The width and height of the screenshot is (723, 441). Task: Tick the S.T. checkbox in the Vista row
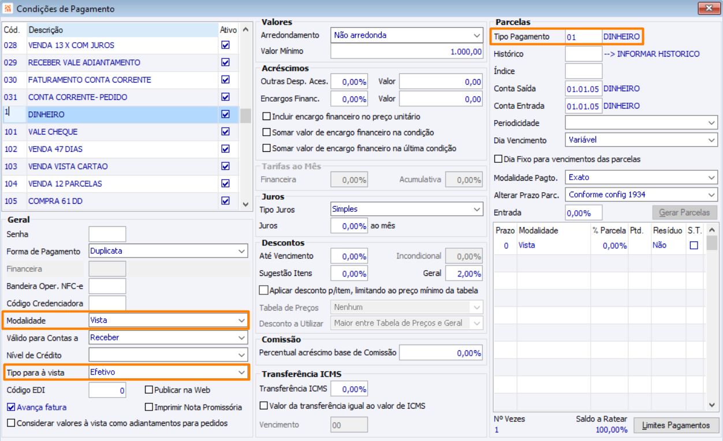pyautogui.click(x=694, y=245)
